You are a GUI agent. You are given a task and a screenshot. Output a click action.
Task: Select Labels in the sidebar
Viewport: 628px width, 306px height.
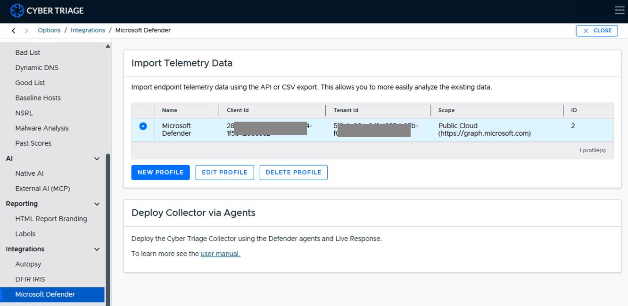tap(25, 234)
